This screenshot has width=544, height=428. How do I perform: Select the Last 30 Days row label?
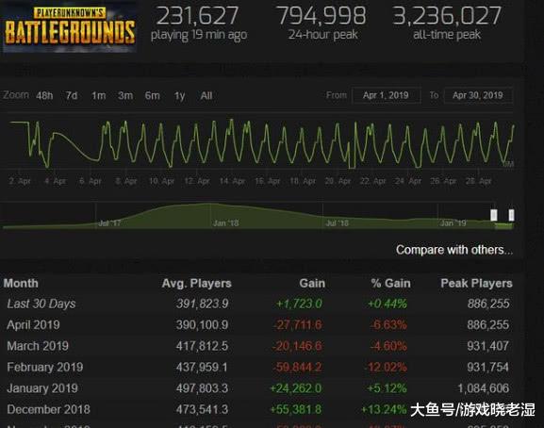pos(41,304)
